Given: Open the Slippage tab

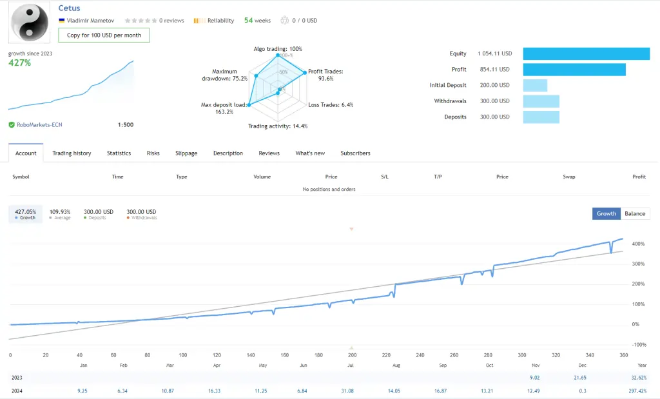Looking at the screenshot, I should tap(186, 153).
